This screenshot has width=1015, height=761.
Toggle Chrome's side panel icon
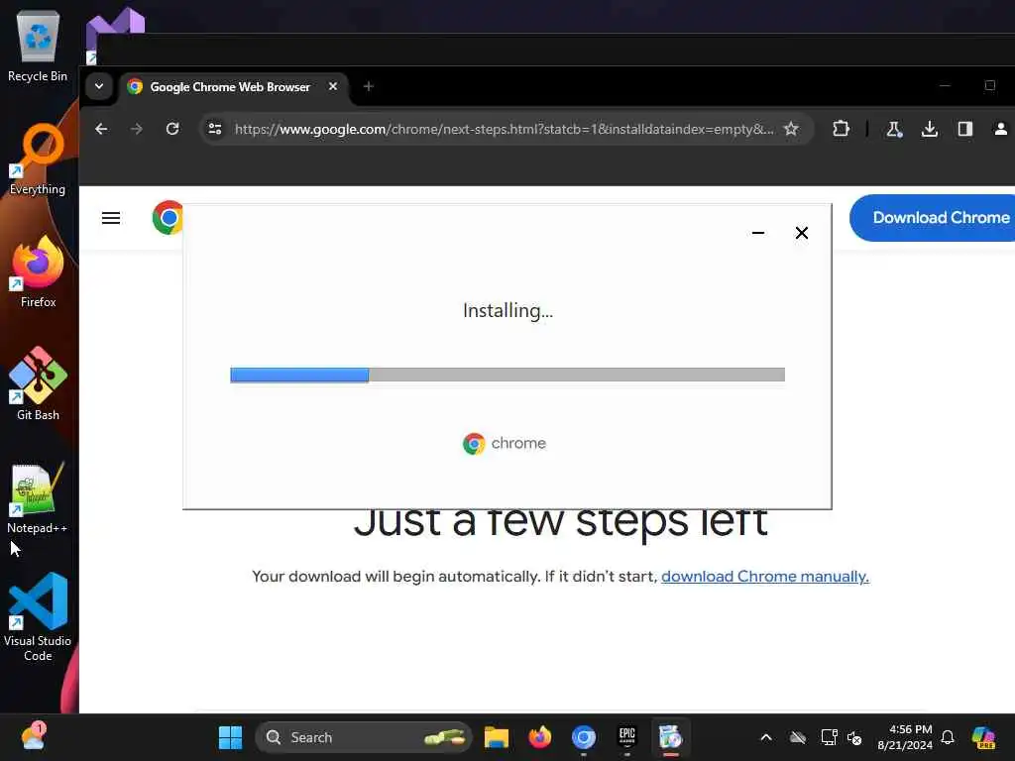[x=965, y=129]
